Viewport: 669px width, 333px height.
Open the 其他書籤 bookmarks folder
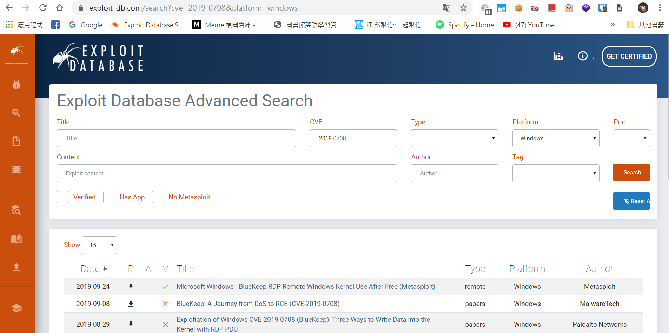click(645, 25)
